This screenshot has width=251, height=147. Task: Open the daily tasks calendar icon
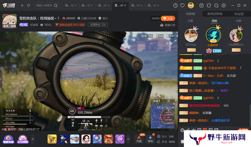point(201,5)
